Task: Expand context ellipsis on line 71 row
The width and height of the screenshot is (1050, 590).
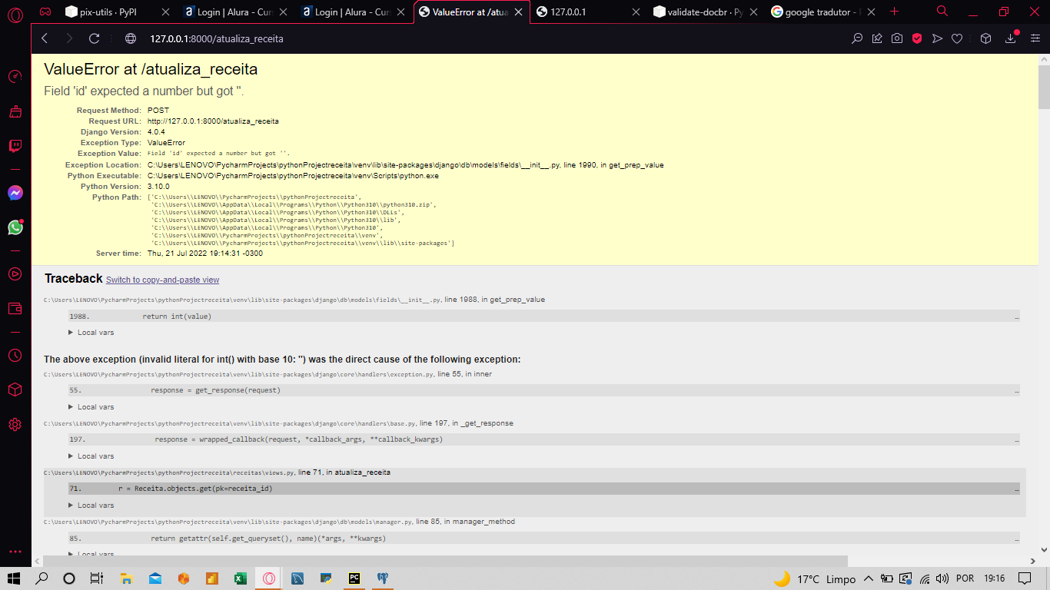Action: tap(1017, 489)
